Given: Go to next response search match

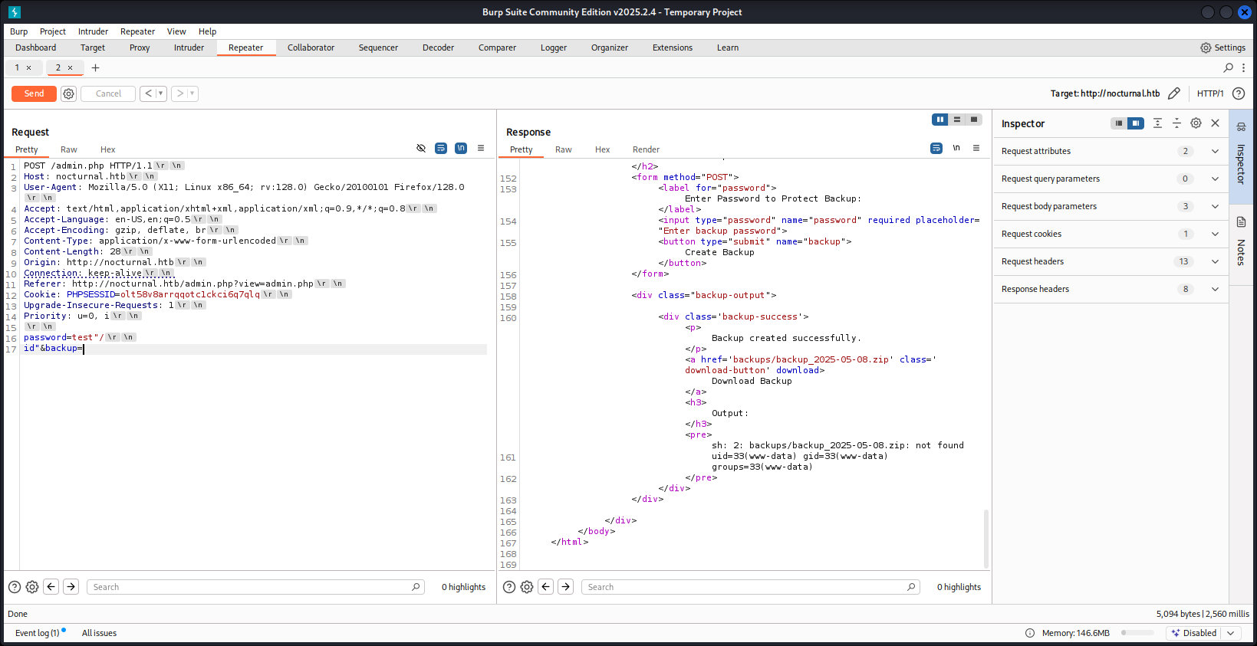Looking at the screenshot, I should 565,587.
